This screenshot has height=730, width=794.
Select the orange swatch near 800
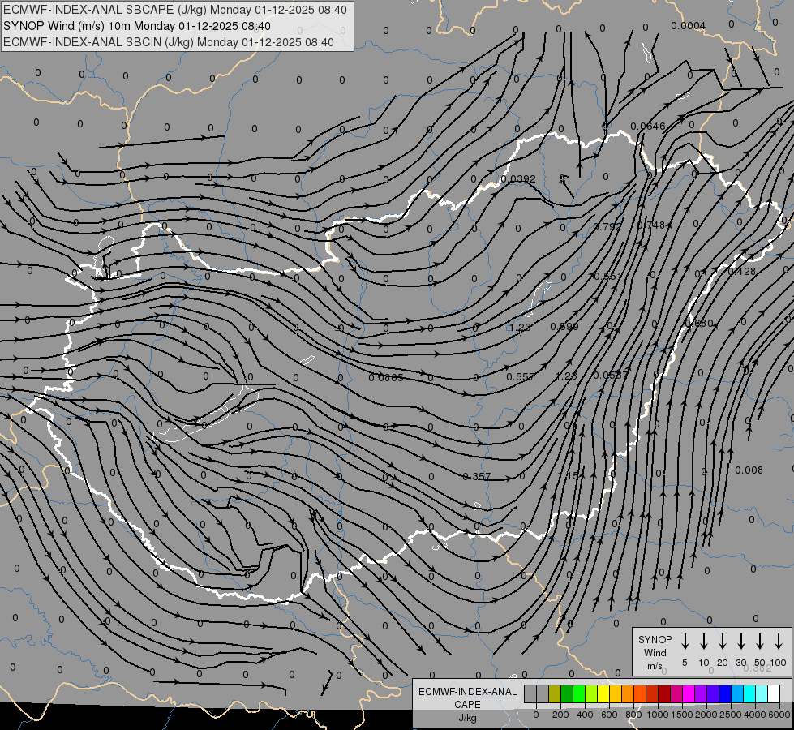pyautogui.click(x=628, y=693)
